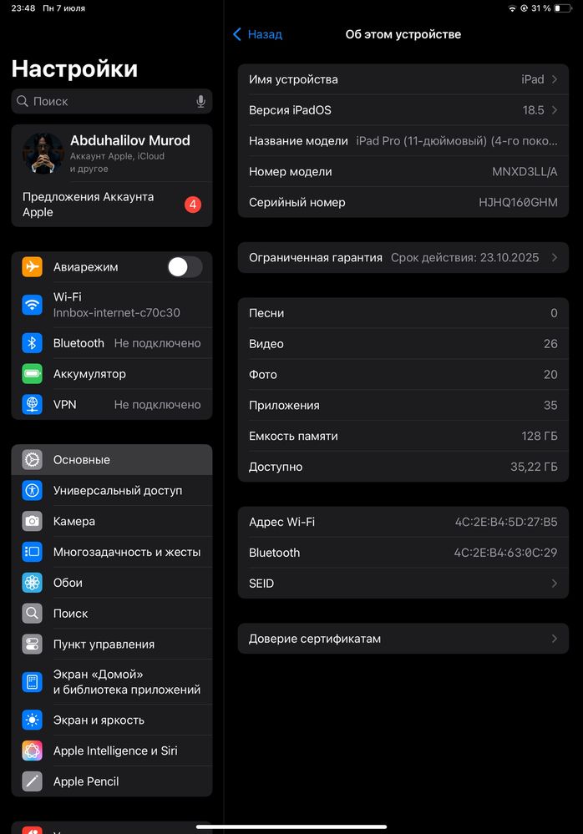Tap the Abduhalilov Murod profile avatar
This screenshot has width=583, height=834.
[x=43, y=154]
